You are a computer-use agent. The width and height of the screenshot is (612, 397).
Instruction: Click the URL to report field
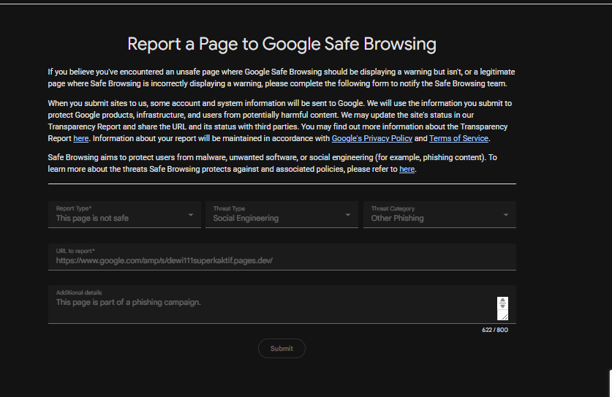[x=282, y=257]
